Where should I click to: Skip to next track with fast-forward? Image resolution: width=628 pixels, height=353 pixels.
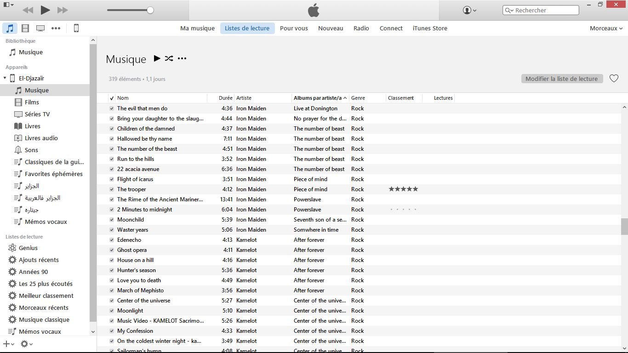(x=63, y=10)
